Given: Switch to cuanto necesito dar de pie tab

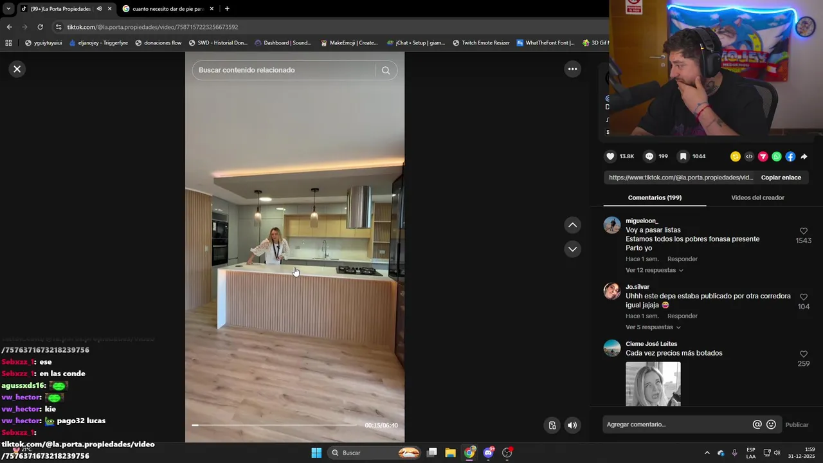Looking at the screenshot, I should coord(167,9).
